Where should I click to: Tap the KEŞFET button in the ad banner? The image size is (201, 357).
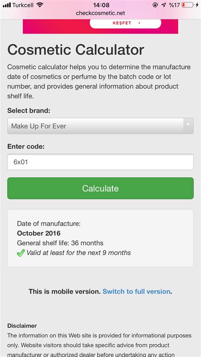(x=126, y=23)
